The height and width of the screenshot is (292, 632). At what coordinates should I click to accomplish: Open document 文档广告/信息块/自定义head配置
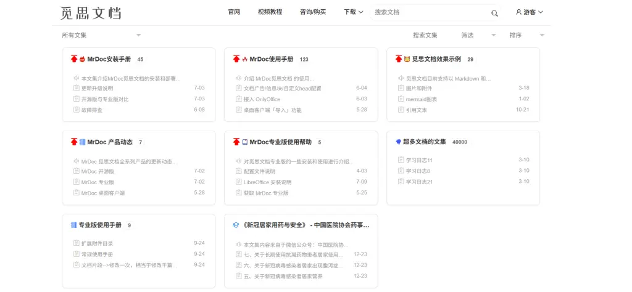coord(283,88)
